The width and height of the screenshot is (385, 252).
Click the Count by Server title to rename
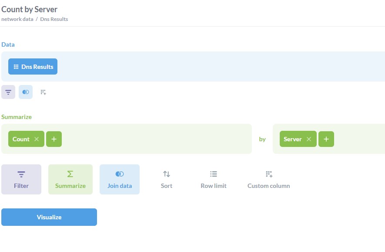click(x=30, y=9)
